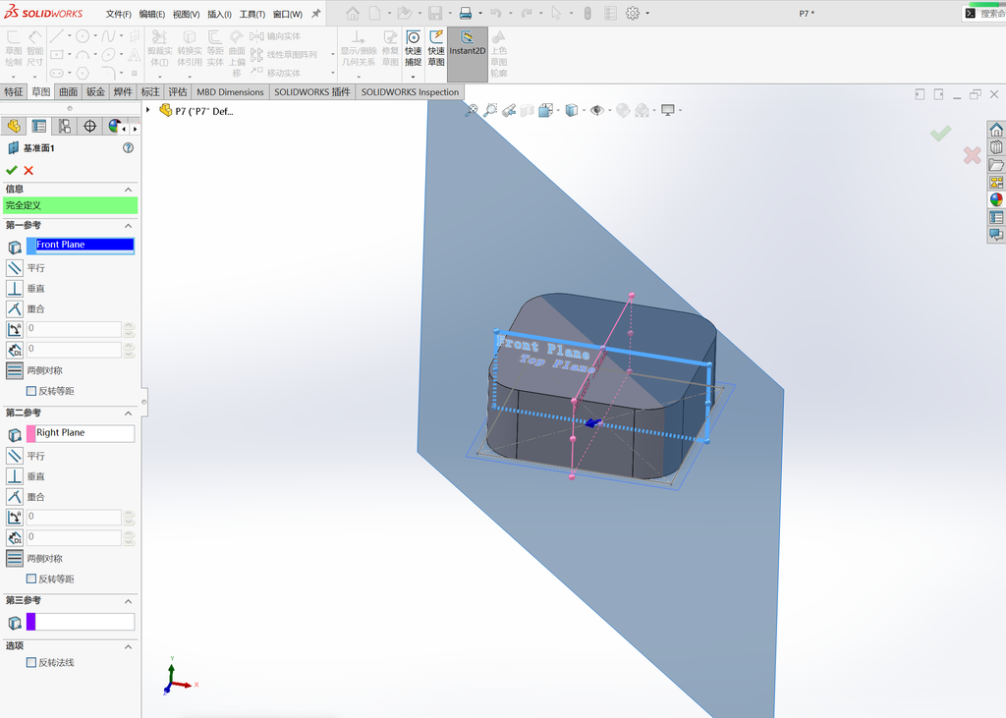Open the 窗口(W) menu

pos(288,14)
